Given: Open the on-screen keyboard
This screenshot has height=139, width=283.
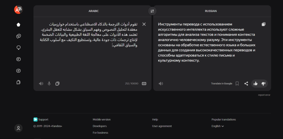Looking at the screenshot, I should pos(144,84).
